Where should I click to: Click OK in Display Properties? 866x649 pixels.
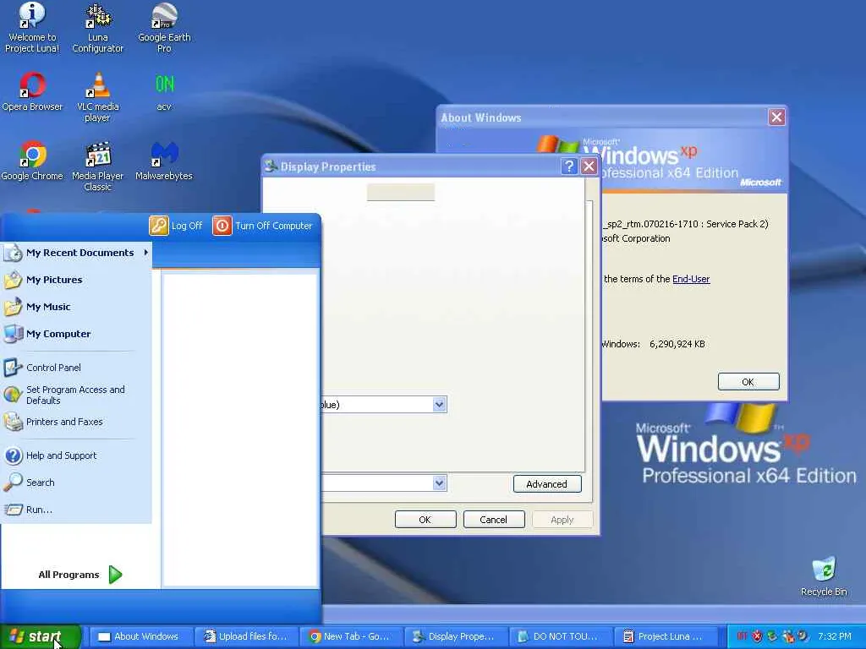point(425,520)
